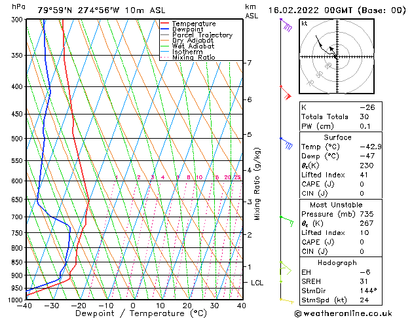Select the 'Parcel Trajectory' legend label
The width and height of the screenshot is (412, 318).
pyautogui.click(x=202, y=35)
